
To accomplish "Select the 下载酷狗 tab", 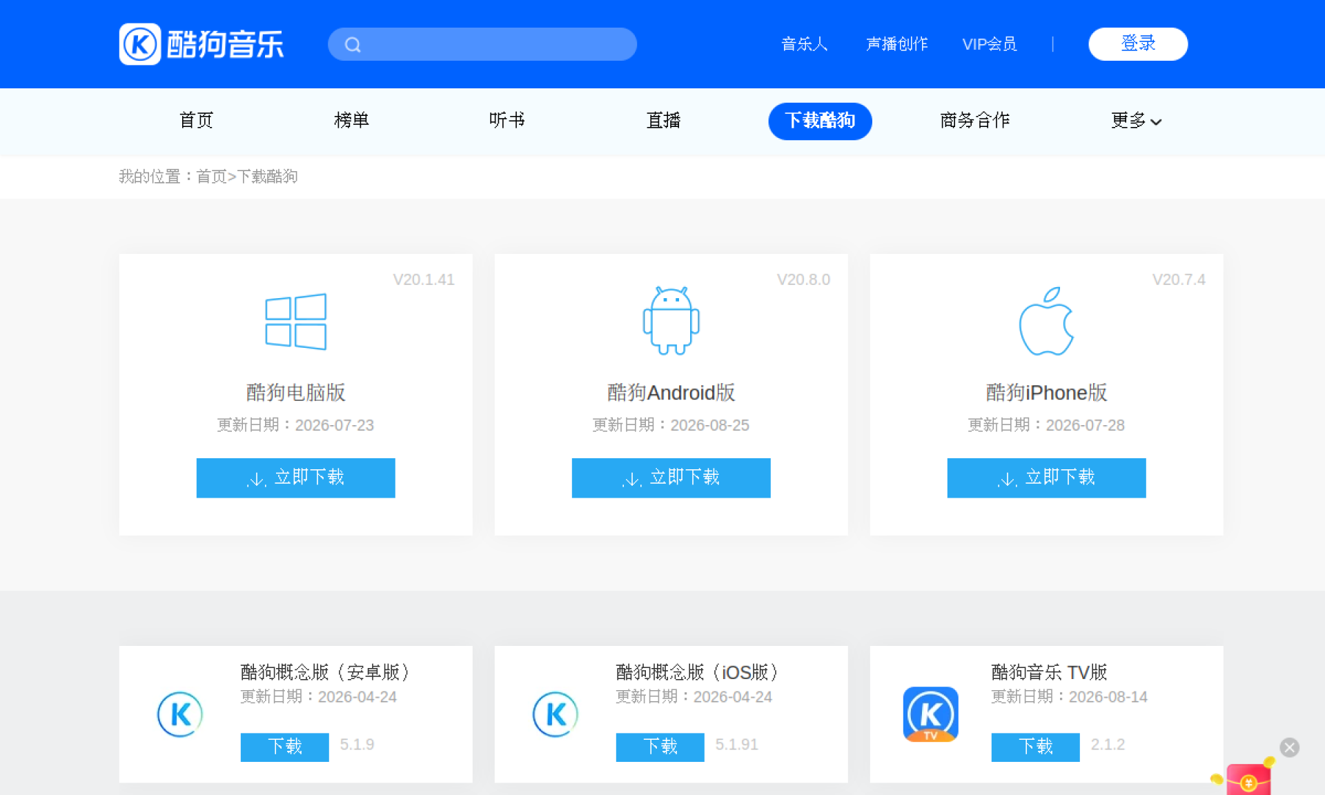I will pyautogui.click(x=820, y=121).
